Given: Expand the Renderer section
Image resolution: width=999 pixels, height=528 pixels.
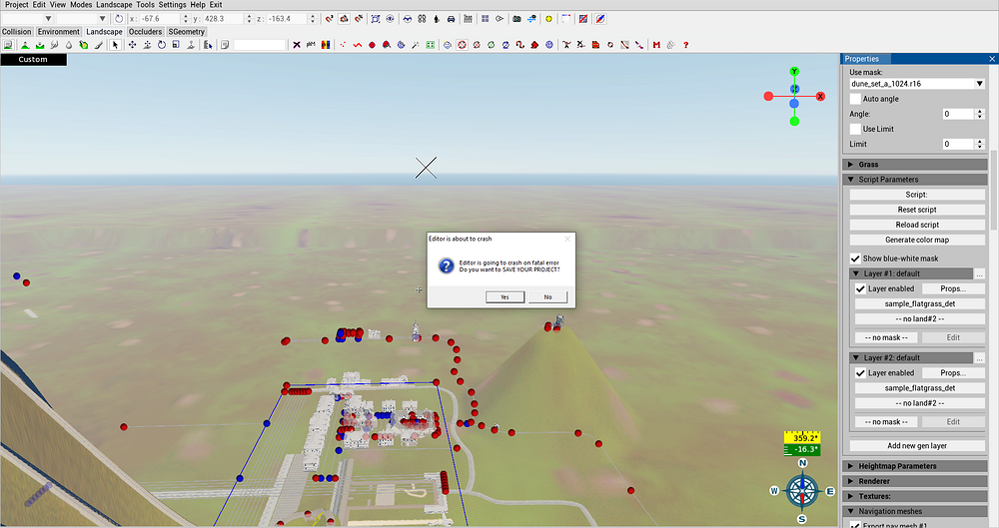Looking at the screenshot, I should click(915, 481).
